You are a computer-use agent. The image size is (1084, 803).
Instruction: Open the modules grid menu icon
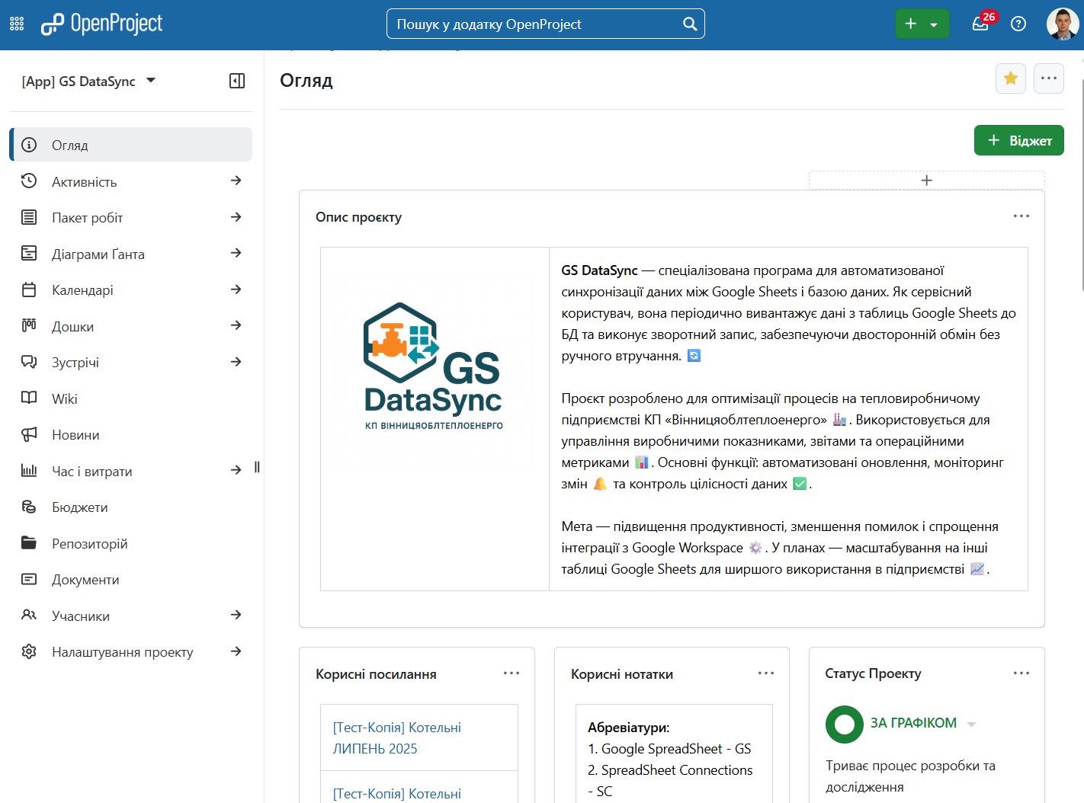click(x=17, y=24)
